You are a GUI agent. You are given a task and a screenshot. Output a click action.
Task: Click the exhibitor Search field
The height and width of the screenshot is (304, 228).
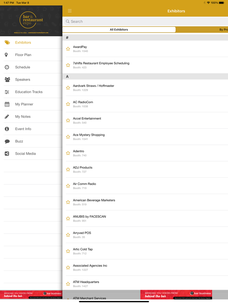pos(147,21)
